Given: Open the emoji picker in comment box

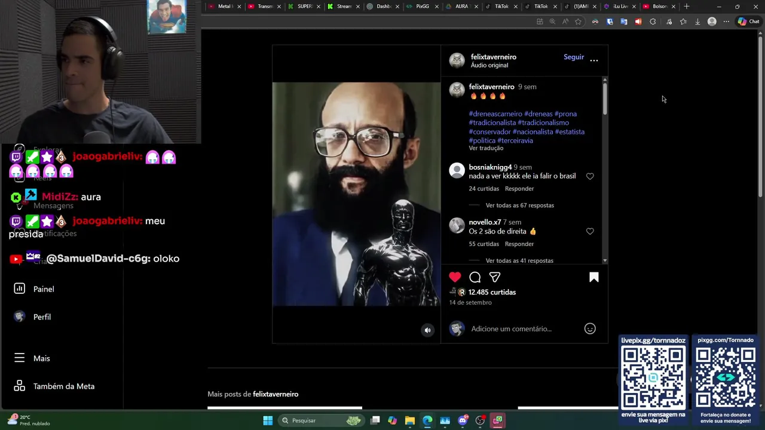Looking at the screenshot, I should tap(590, 328).
